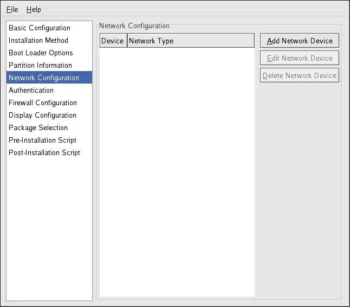
Task: Select Pre-Installation Script
Action: click(42, 140)
